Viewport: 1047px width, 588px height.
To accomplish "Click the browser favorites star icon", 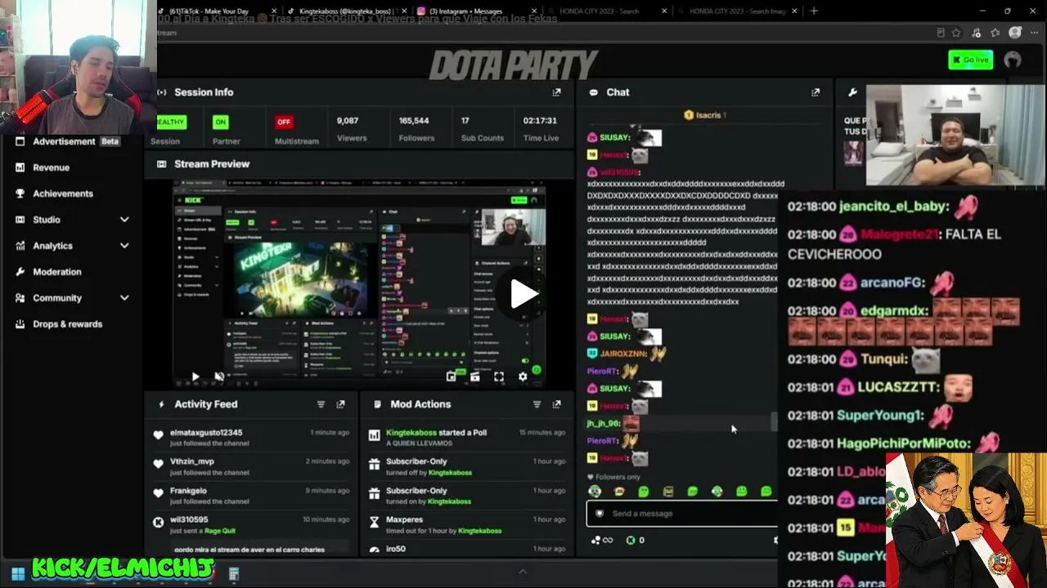I will [x=956, y=33].
